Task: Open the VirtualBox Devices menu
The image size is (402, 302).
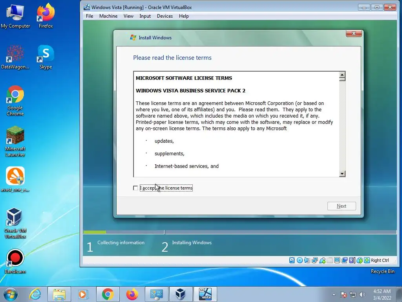Action: 165,16
